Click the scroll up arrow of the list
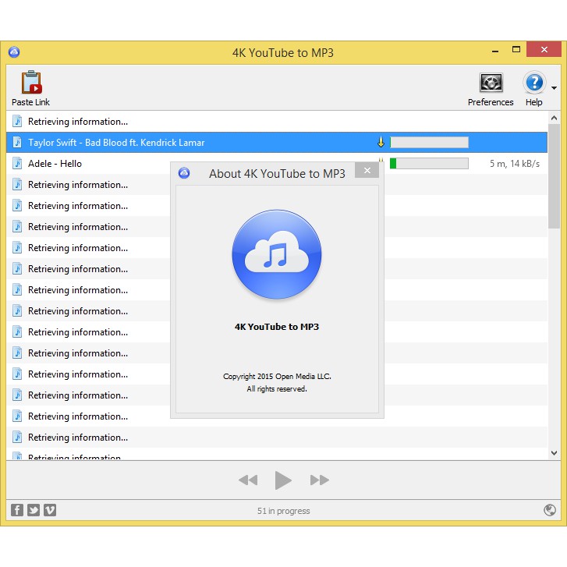 [x=554, y=118]
